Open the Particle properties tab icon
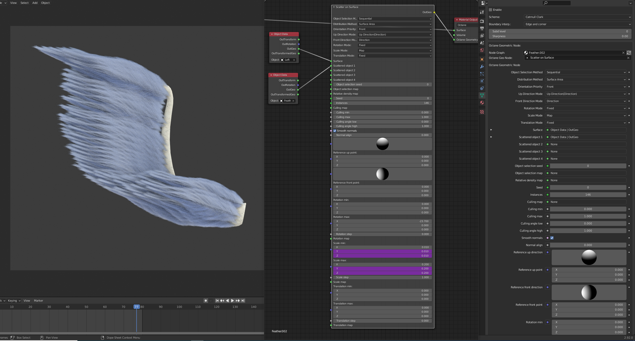 pos(482,74)
